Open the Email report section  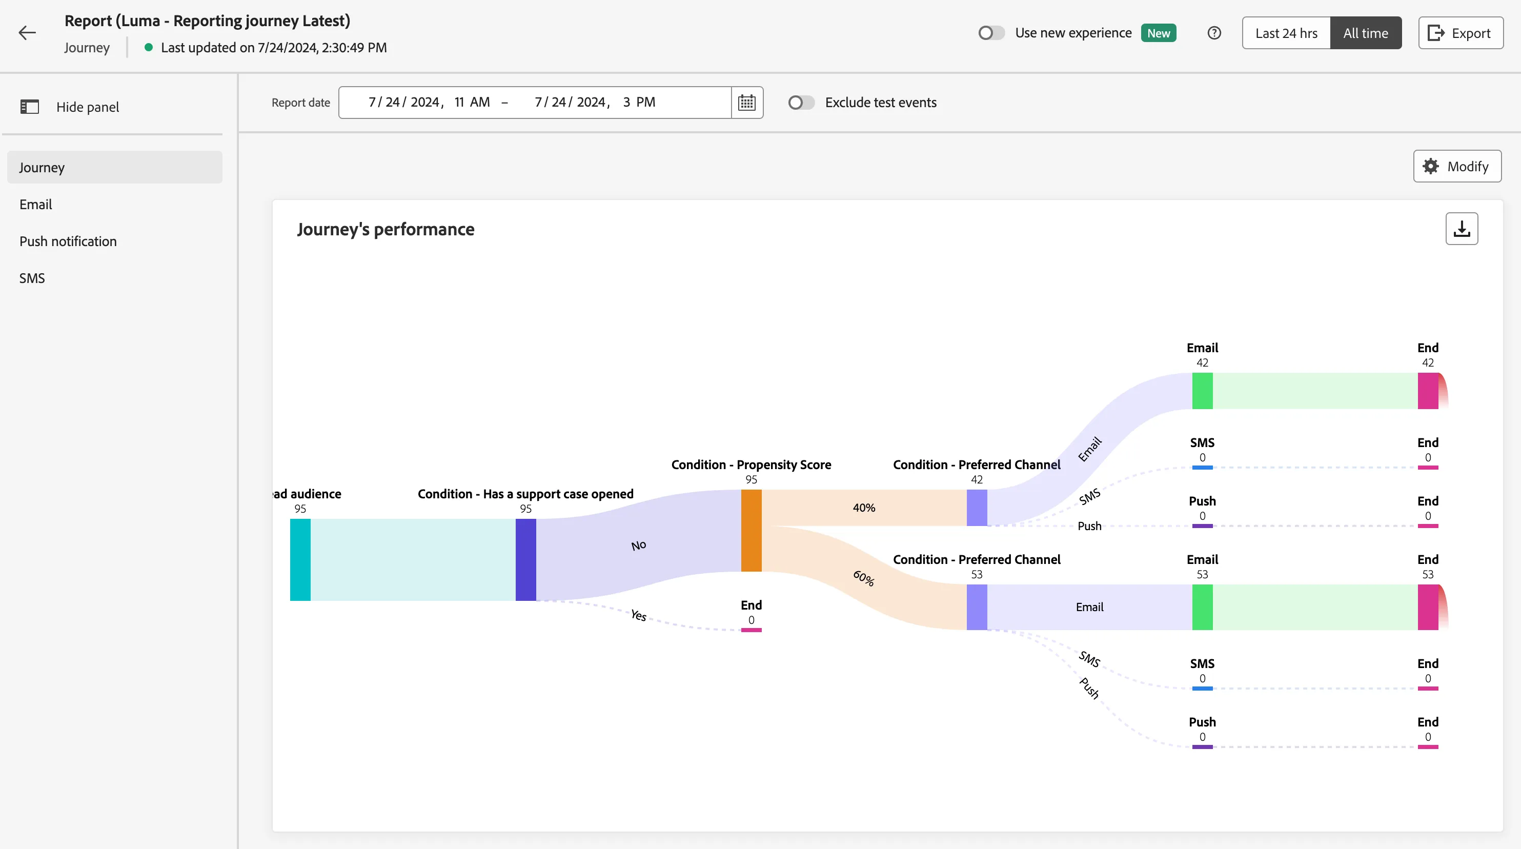click(x=114, y=204)
